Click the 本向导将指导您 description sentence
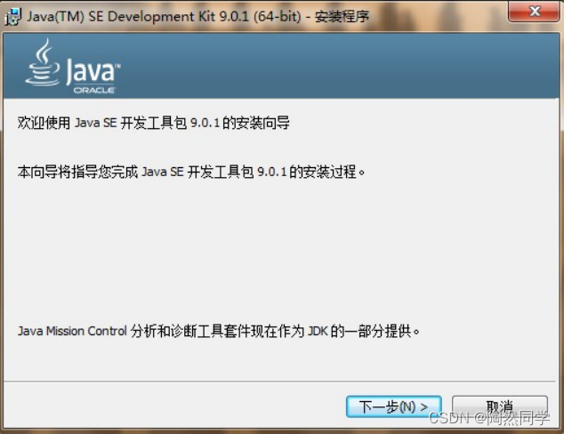 click(191, 172)
